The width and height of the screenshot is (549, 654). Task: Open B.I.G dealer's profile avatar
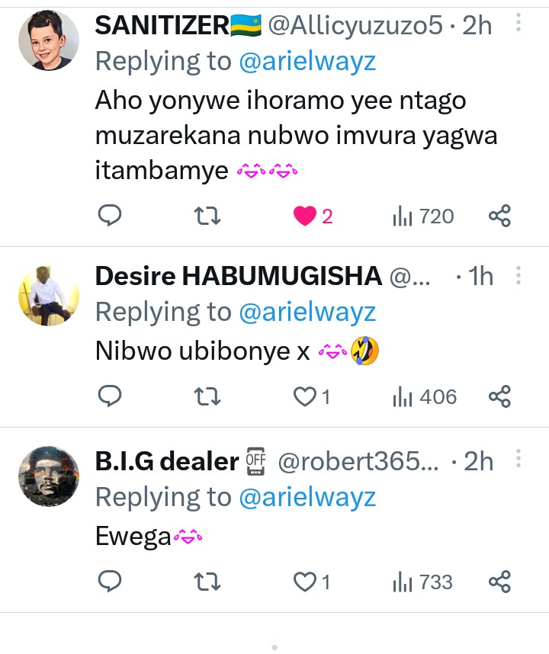[49, 476]
